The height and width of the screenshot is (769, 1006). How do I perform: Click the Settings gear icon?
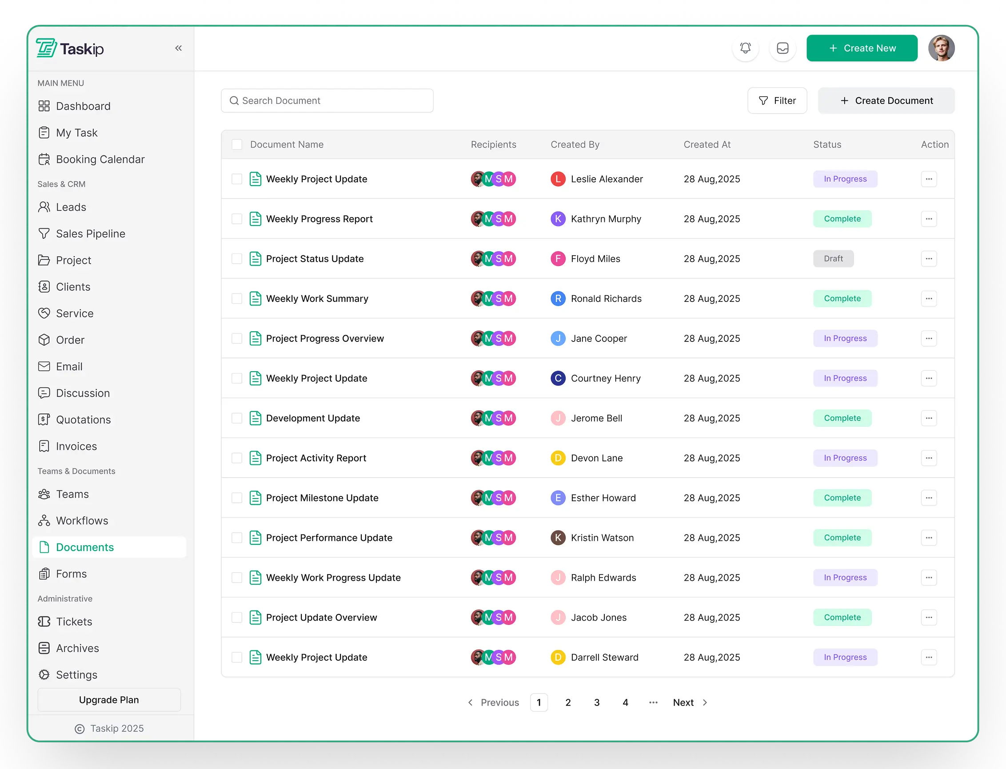[x=44, y=675]
